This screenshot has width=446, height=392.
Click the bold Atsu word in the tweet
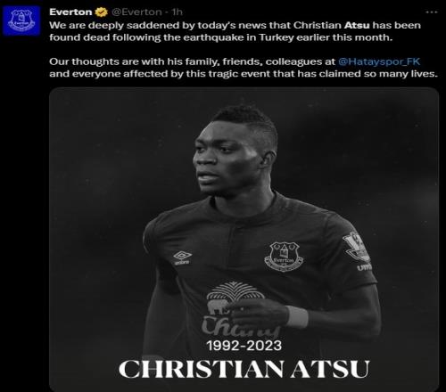[x=357, y=25]
